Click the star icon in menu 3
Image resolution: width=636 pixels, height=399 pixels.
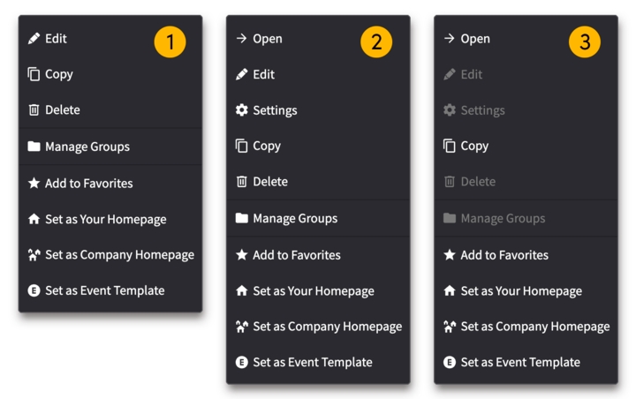(449, 255)
